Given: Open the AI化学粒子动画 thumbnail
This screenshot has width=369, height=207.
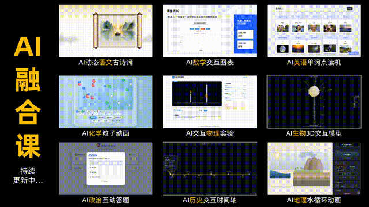Looking at the screenshot, I should click(106, 102).
